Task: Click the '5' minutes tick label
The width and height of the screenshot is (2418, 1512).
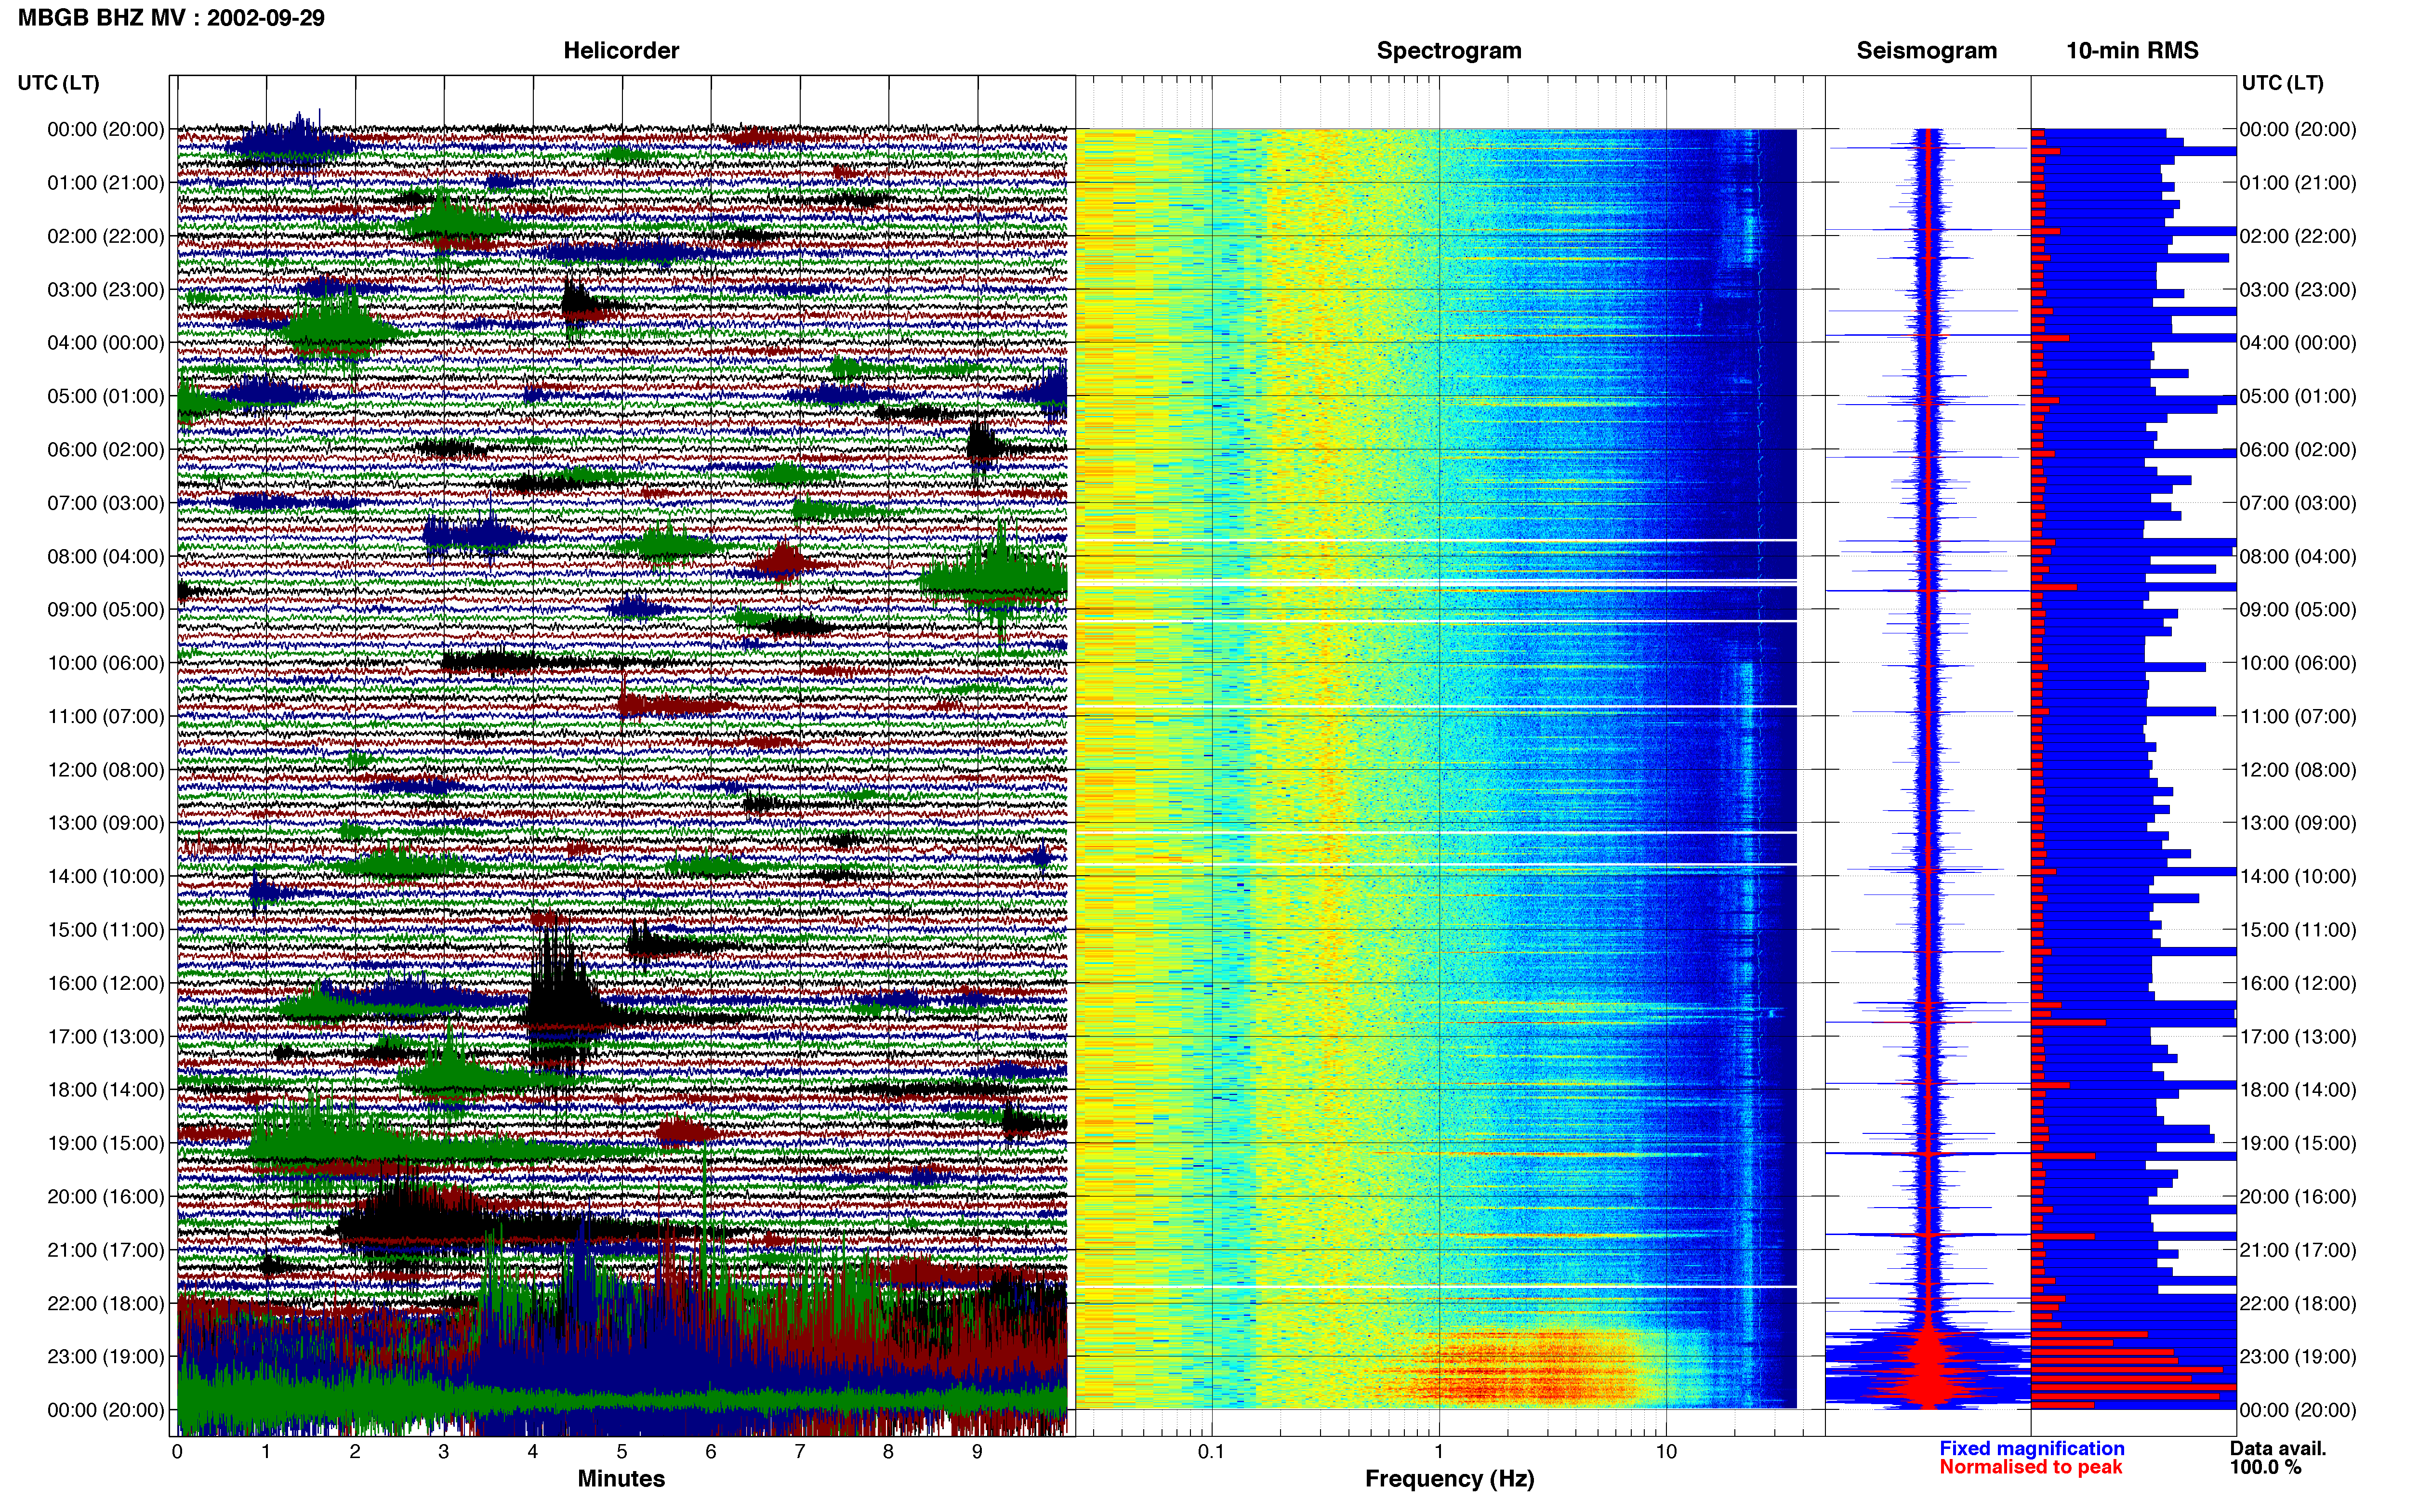Action: 622,1452
